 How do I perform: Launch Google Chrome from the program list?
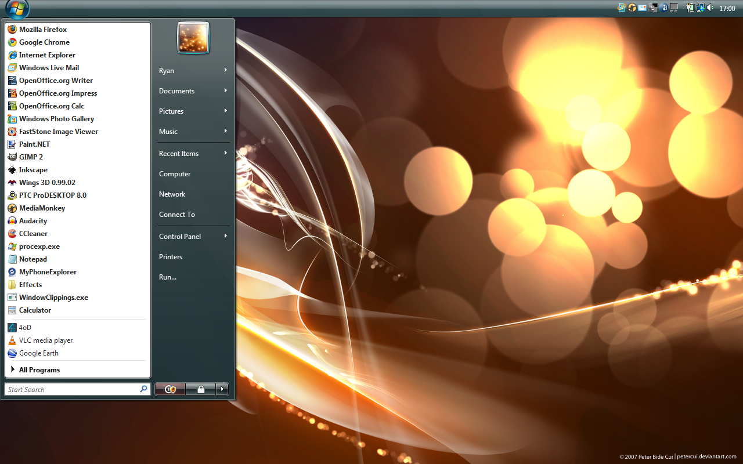point(78,42)
